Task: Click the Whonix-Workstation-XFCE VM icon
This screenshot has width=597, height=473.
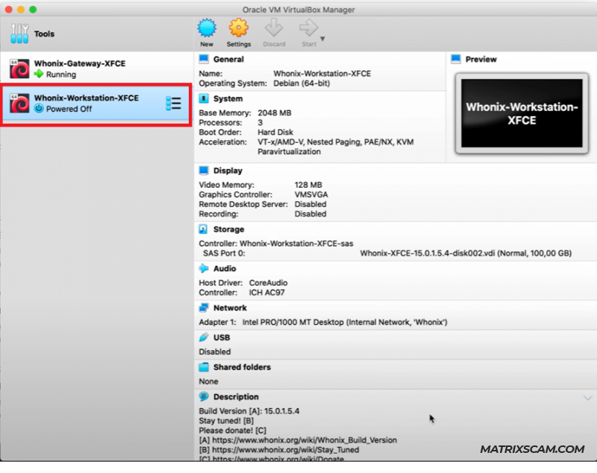Action: point(20,104)
